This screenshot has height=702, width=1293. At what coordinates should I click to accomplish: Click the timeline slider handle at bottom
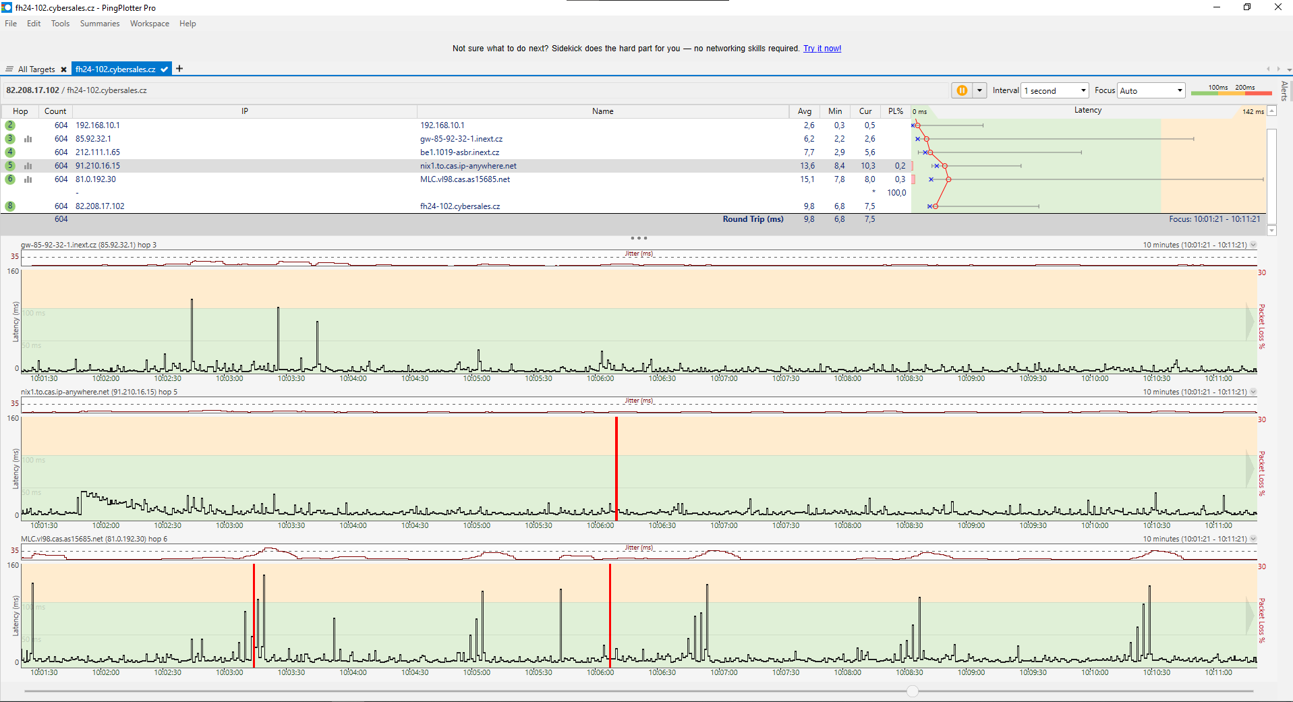[x=913, y=691]
